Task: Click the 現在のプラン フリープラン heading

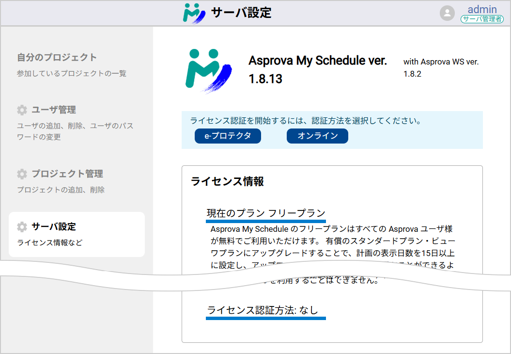Action: (266, 213)
